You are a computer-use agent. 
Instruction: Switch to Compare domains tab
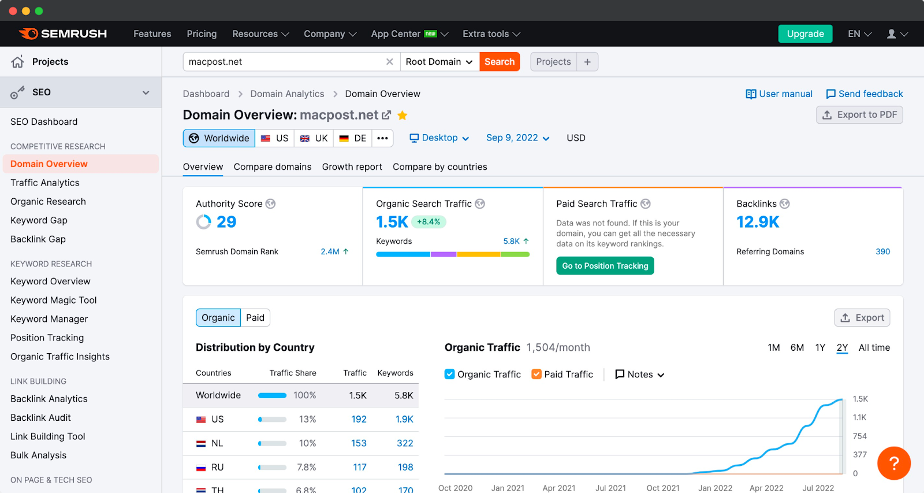pos(273,167)
